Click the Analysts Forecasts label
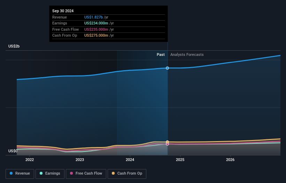Screen dimensions: 286x183 [x=187, y=54]
